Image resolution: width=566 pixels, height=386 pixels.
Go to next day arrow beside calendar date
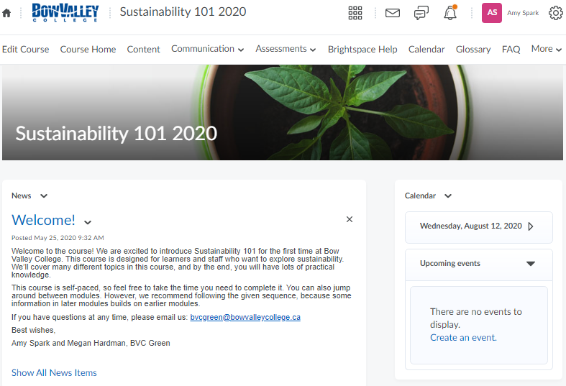(x=531, y=226)
